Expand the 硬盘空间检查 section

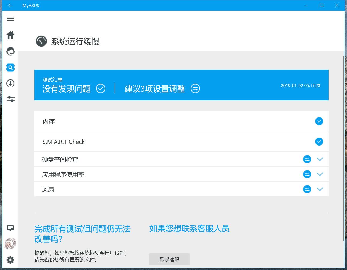click(320, 159)
